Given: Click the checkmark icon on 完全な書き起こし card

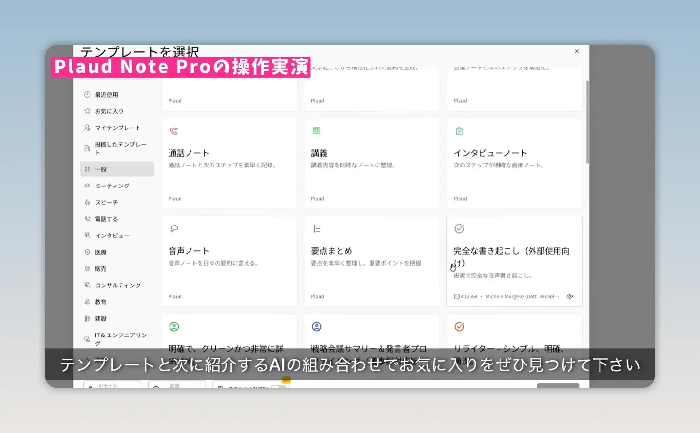Looking at the screenshot, I should click(x=459, y=229).
